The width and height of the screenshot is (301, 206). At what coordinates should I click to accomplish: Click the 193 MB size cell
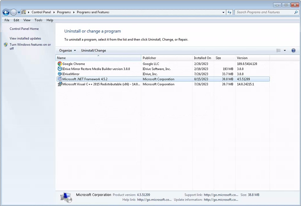click(x=228, y=69)
